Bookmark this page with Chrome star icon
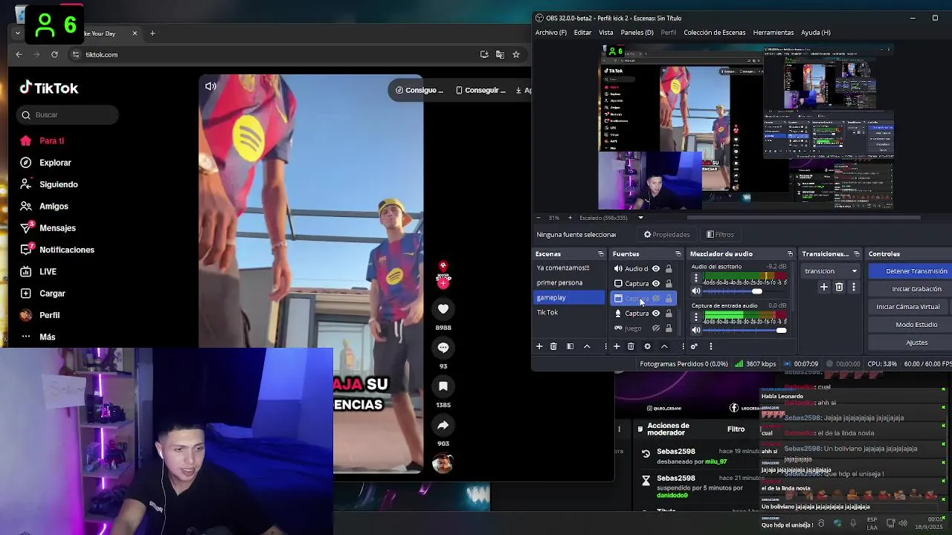 516,54
